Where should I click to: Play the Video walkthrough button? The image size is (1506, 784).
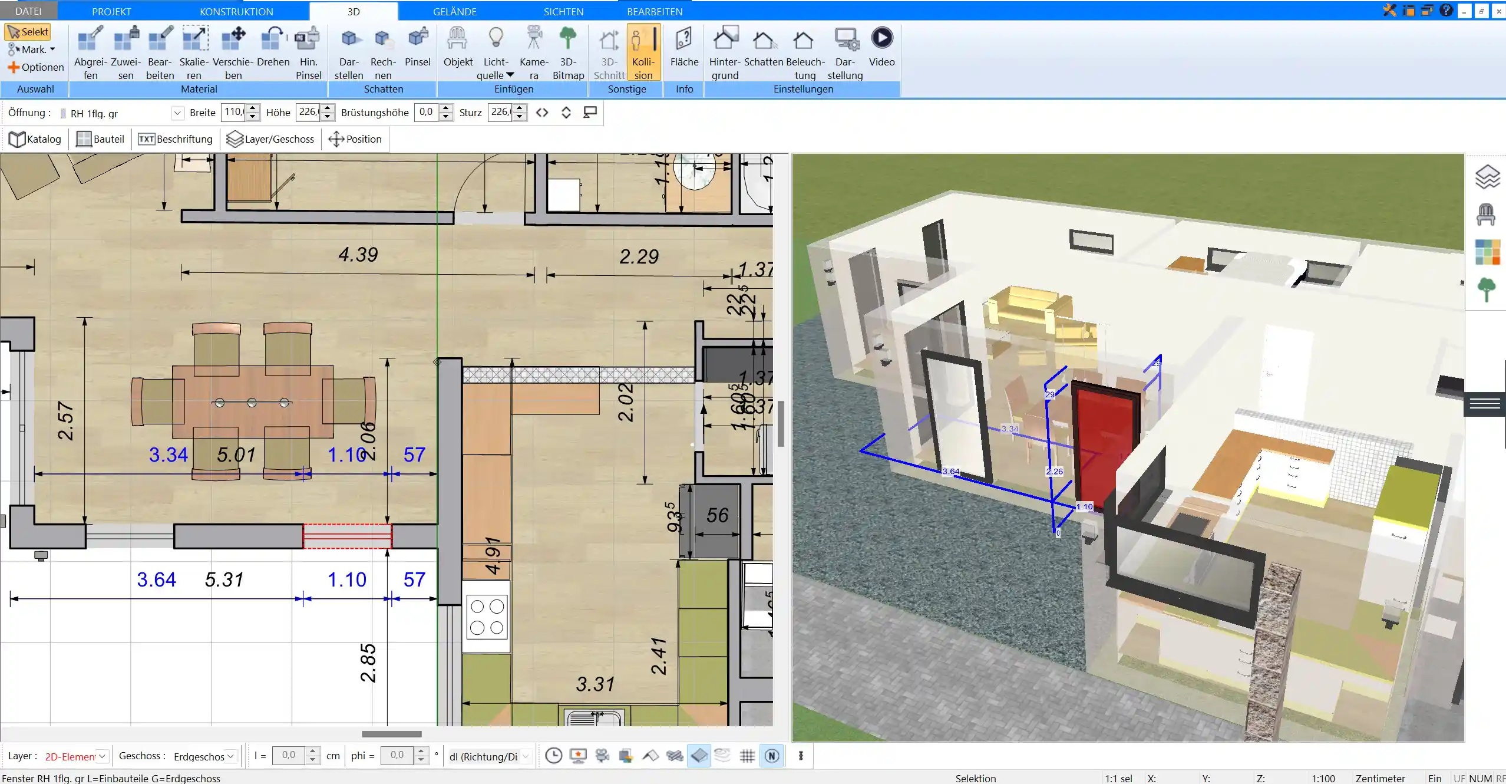click(881, 47)
